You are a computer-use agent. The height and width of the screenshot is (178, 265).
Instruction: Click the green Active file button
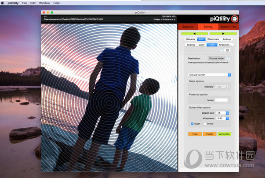click(224, 134)
